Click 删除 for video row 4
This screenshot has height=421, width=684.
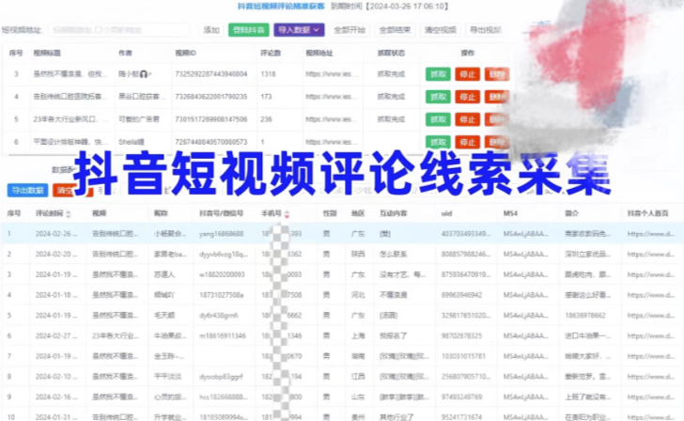pyautogui.click(x=497, y=97)
